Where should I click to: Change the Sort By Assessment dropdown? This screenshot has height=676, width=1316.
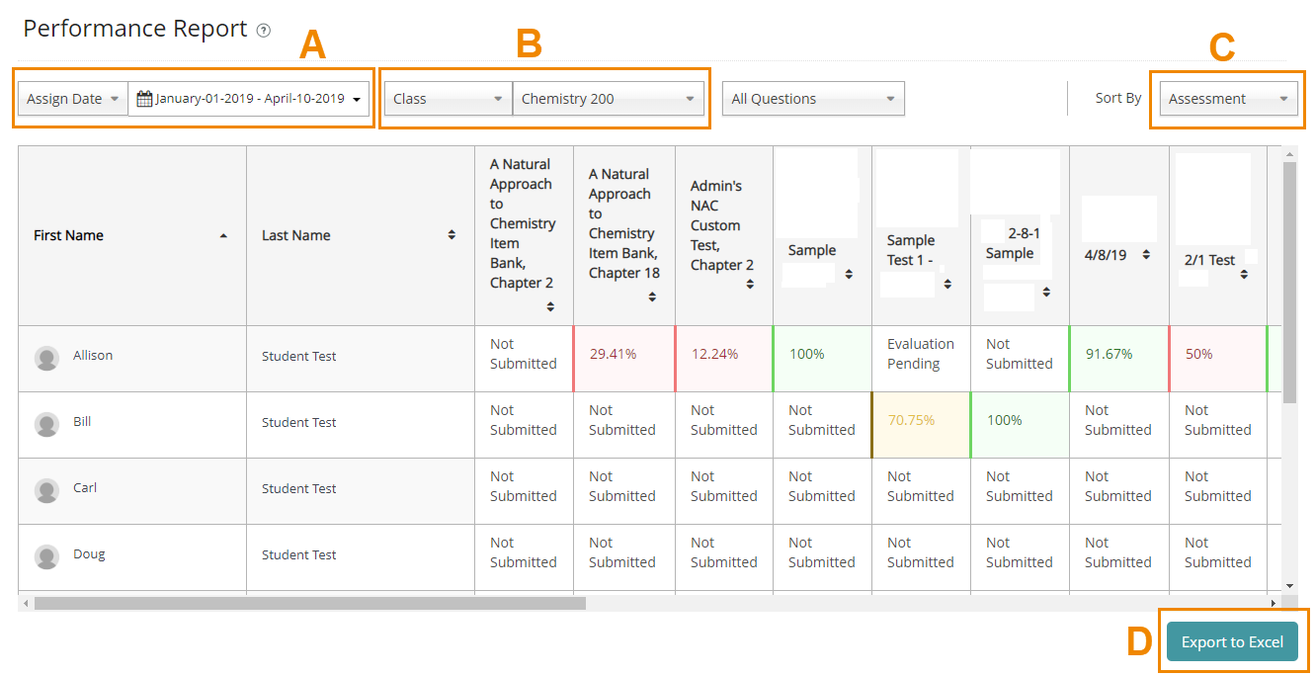point(1228,99)
